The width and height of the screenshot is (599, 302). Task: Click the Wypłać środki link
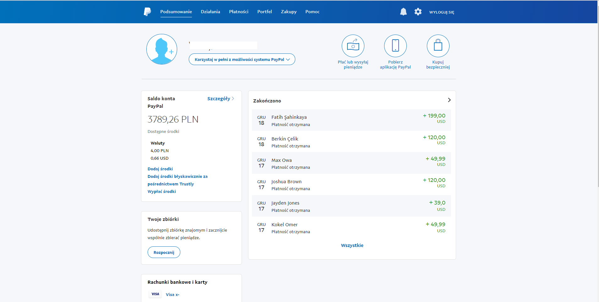pyautogui.click(x=162, y=192)
